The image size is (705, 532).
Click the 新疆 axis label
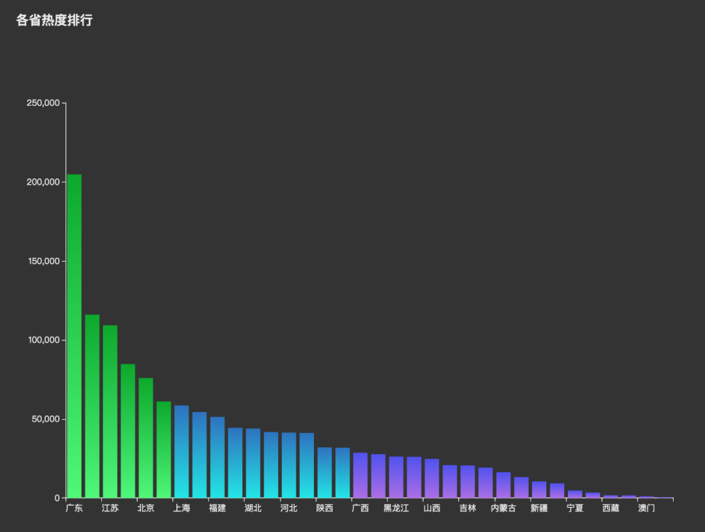click(539, 508)
